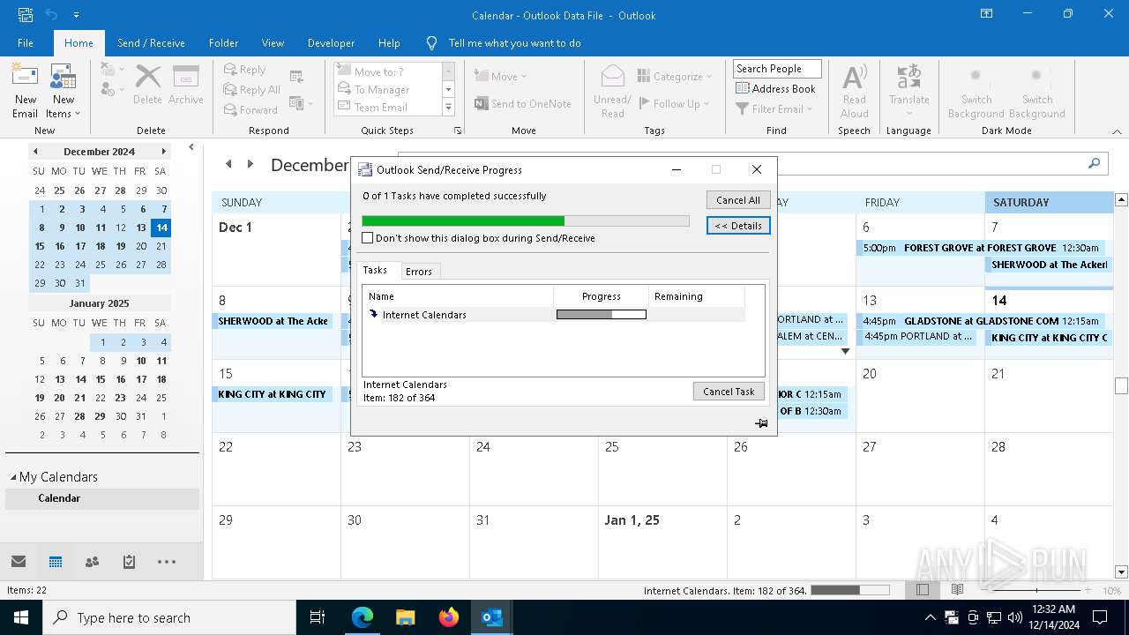Click the Windows Start button
The image size is (1129, 635).
coord(20,617)
